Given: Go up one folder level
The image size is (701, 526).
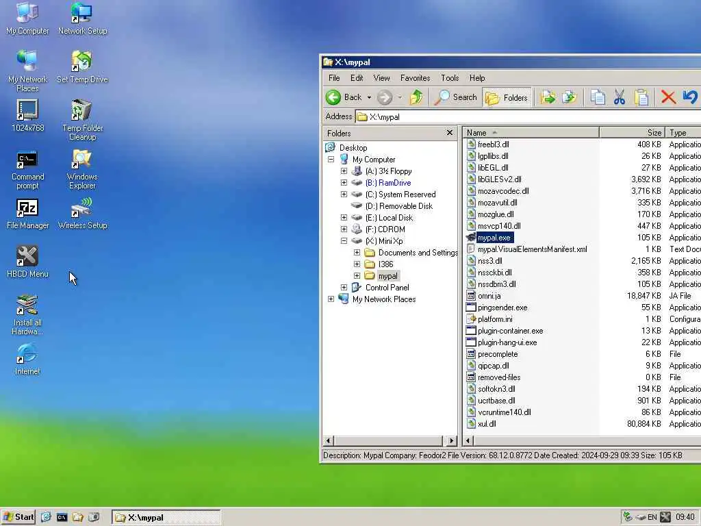Looking at the screenshot, I should (417, 97).
